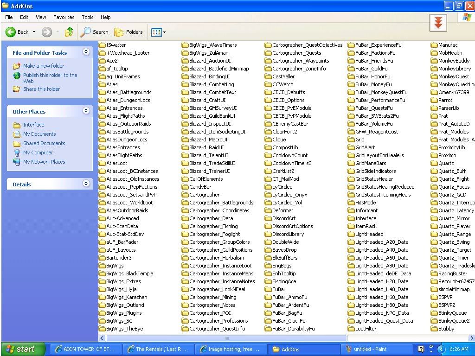Click Share this folder link
Screen dimensions: 475x356
(x=41, y=89)
